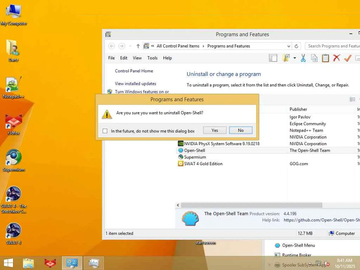Click Search Programs and Features field
Screen dimensions: 360x270
tap(333, 46)
